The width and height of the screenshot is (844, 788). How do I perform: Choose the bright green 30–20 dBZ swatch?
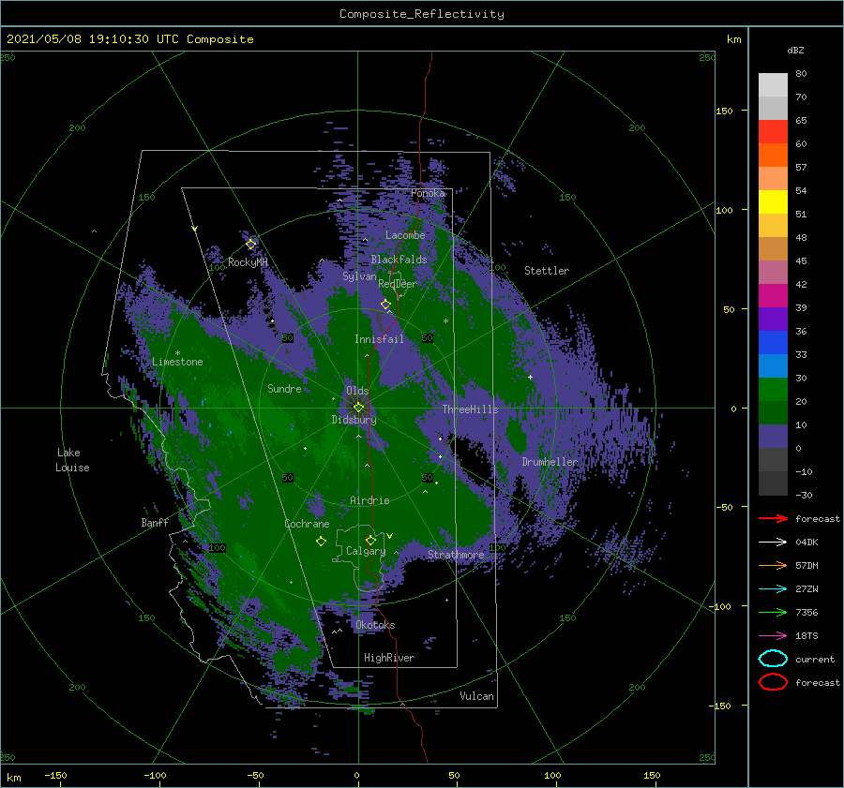773,390
